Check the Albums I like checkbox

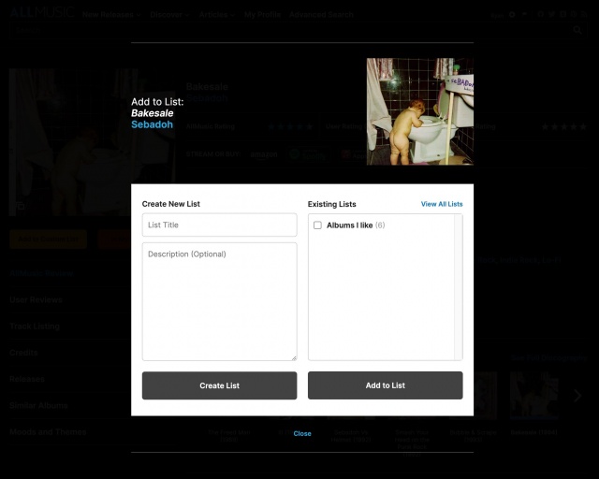coord(317,225)
